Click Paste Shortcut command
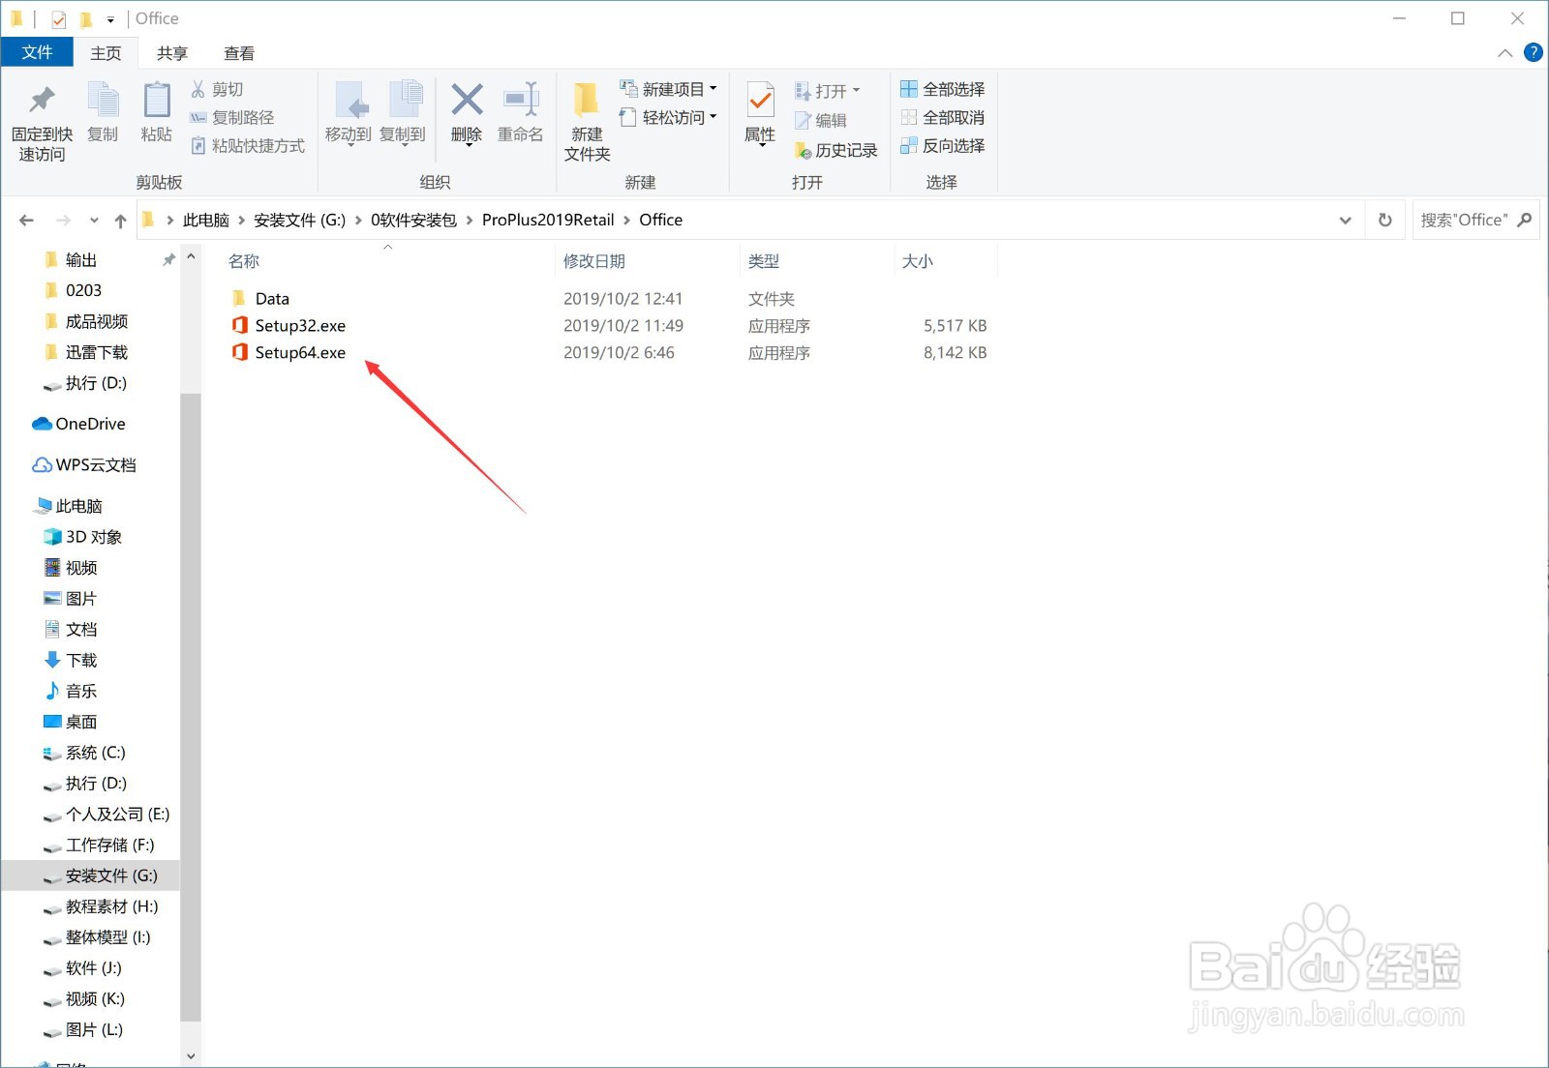This screenshot has height=1068, width=1549. click(x=248, y=145)
